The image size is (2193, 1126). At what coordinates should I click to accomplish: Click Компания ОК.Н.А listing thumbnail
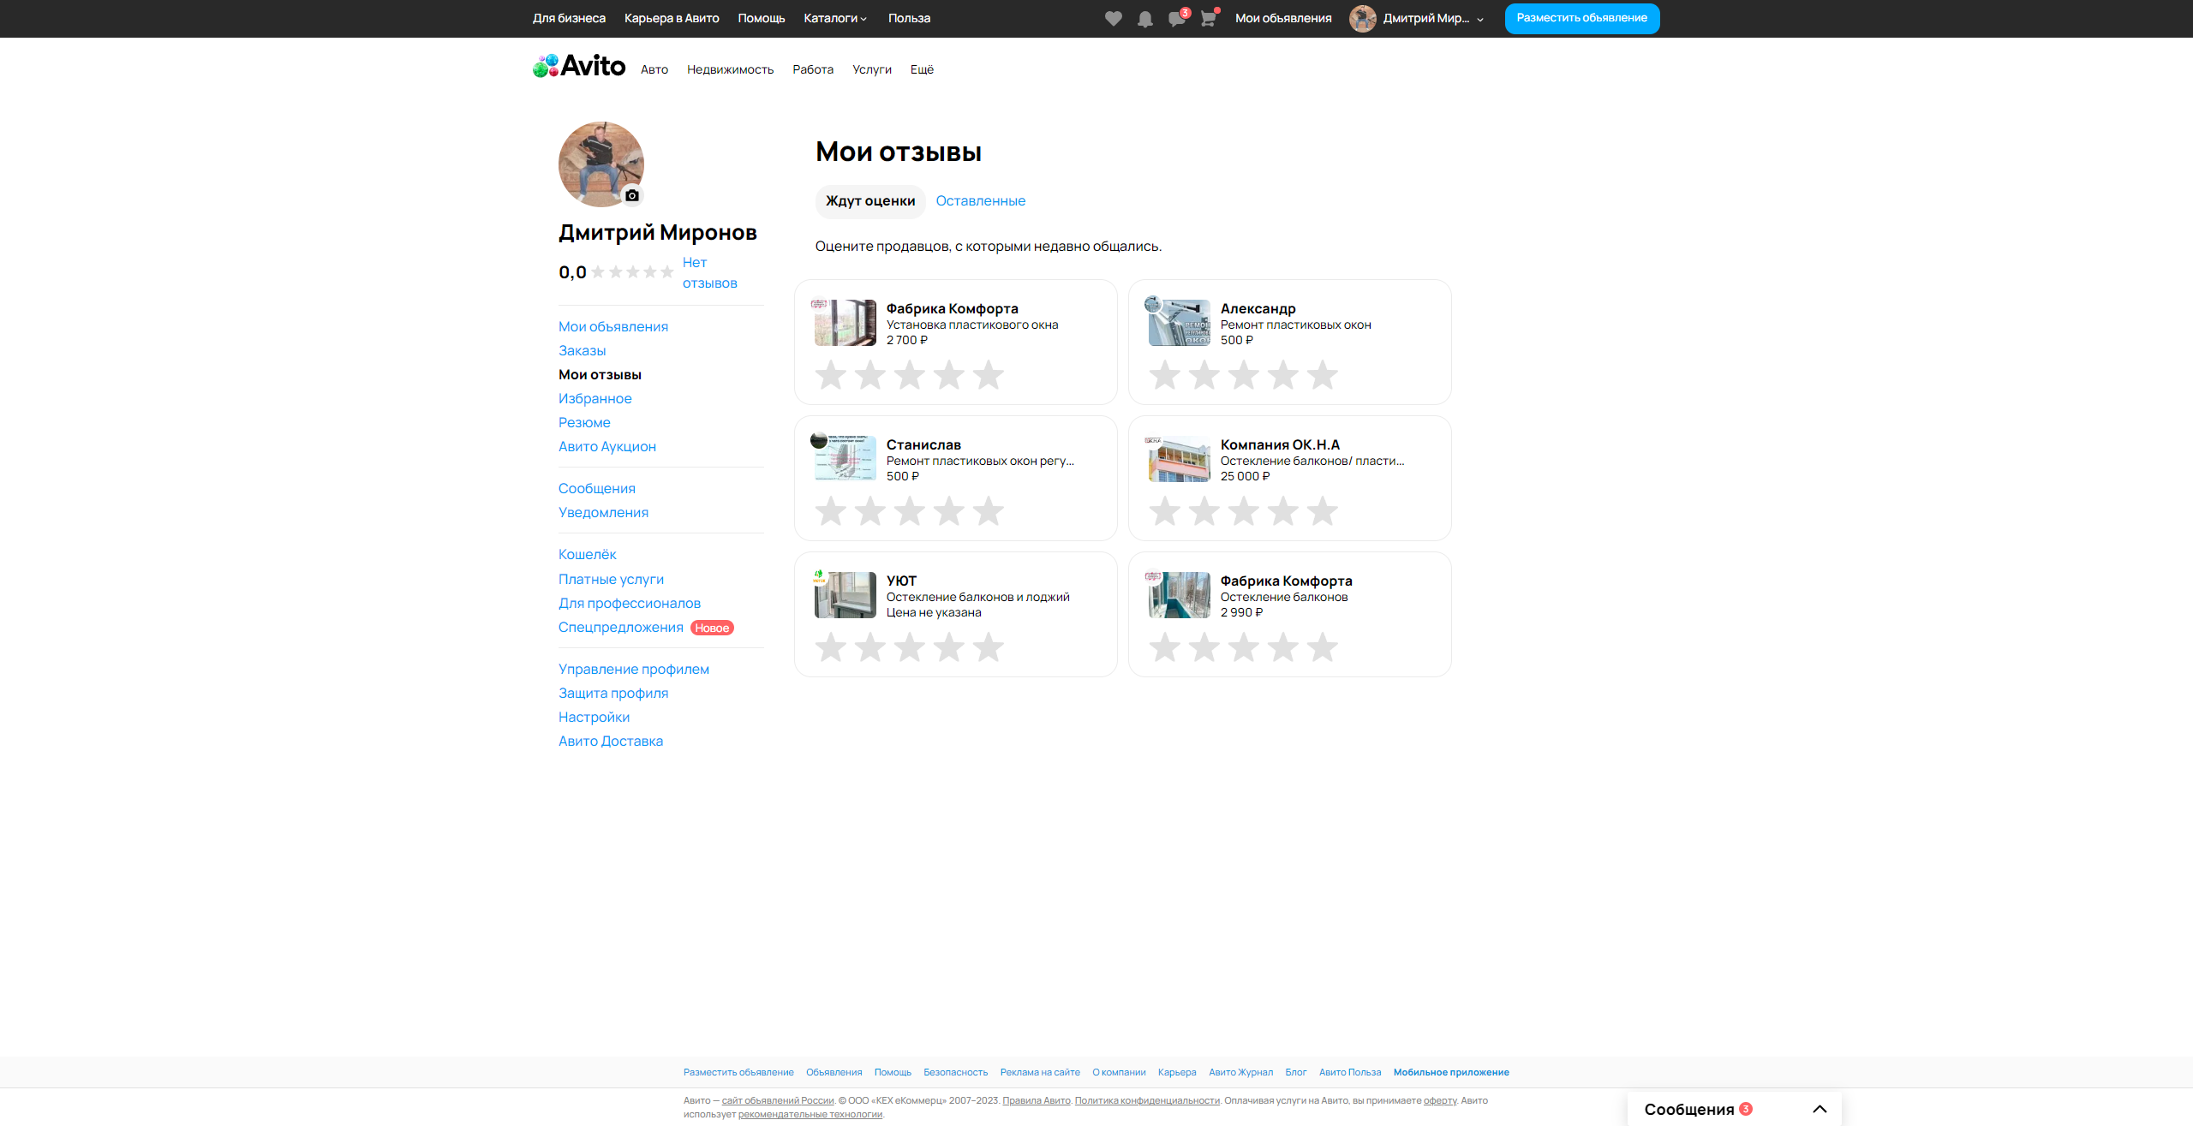point(1179,460)
